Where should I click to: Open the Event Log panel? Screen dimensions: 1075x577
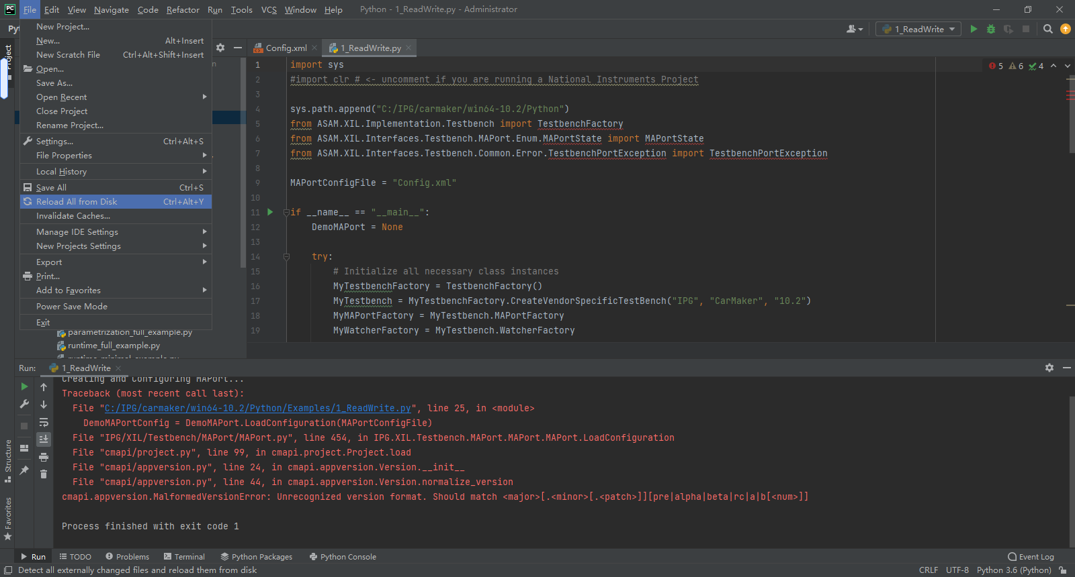click(x=1031, y=557)
